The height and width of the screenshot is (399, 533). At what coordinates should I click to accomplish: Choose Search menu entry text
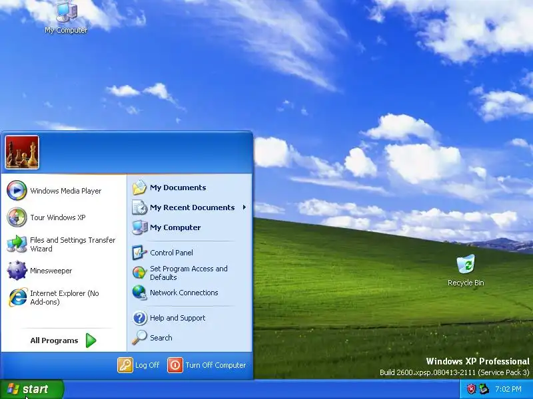[x=161, y=338]
